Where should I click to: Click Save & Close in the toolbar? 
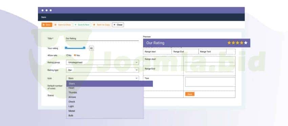63,25
